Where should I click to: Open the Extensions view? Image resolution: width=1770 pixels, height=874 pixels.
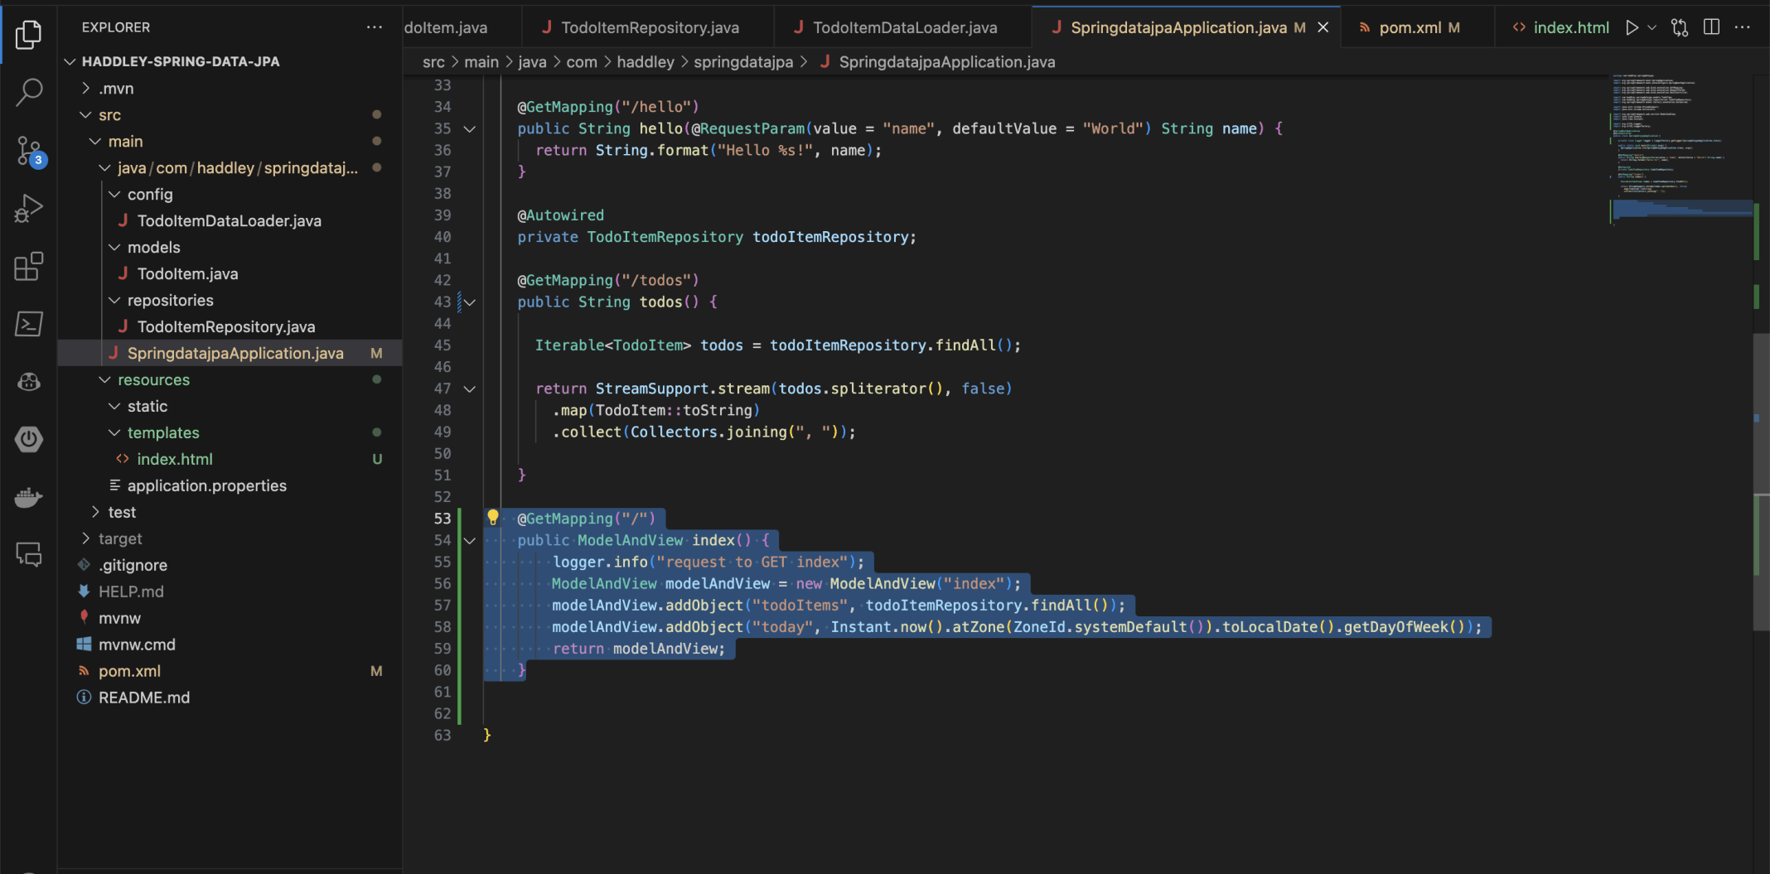tap(29, 267)
